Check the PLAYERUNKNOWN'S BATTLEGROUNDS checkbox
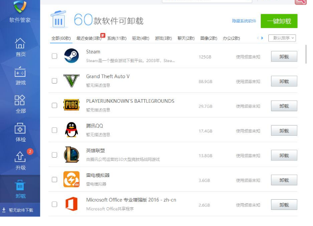This screenshot has width=313, height=226. point(54,105)
